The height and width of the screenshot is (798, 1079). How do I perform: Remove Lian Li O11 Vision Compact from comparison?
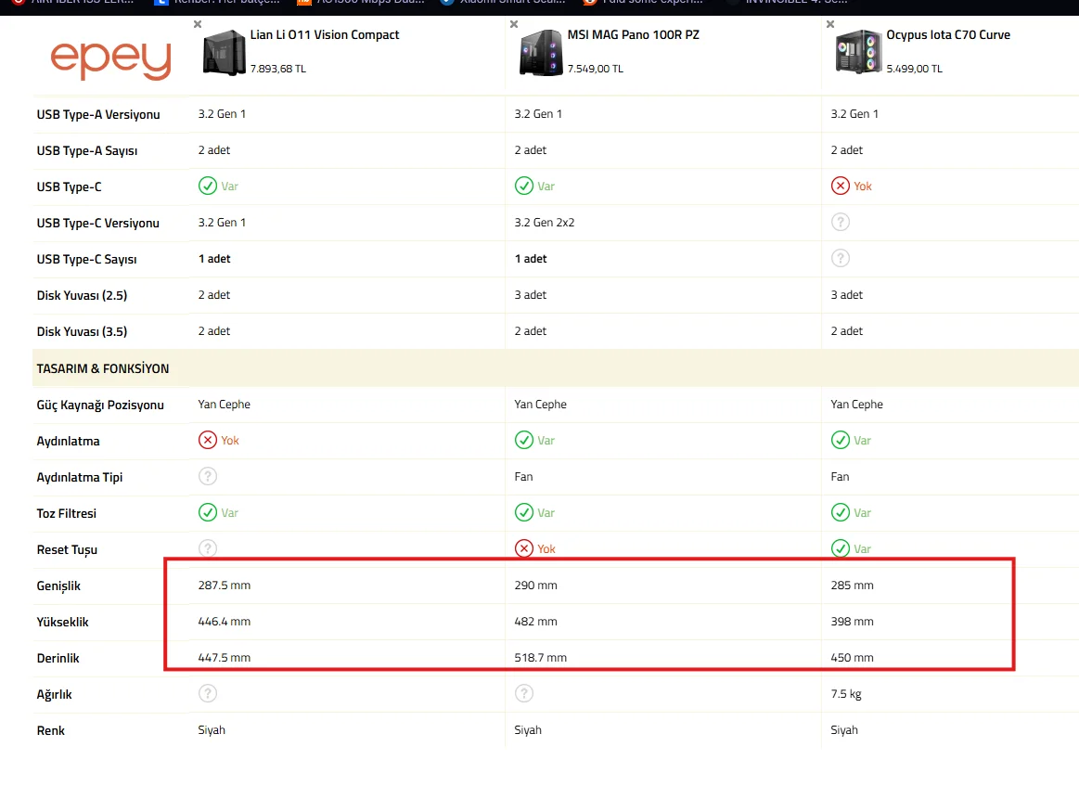point(198,24)
